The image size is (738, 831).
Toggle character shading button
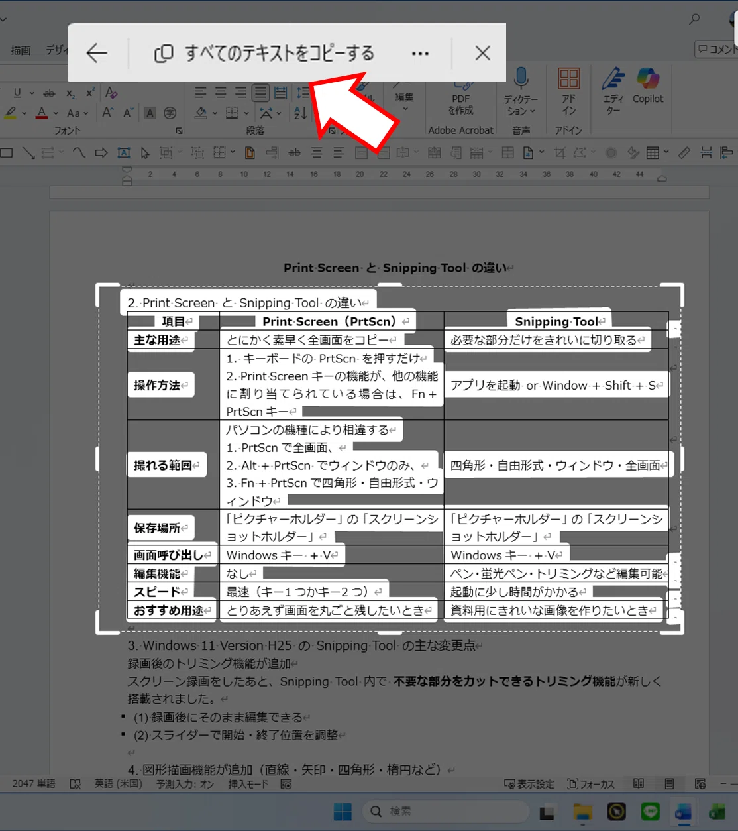coord(150,113)
